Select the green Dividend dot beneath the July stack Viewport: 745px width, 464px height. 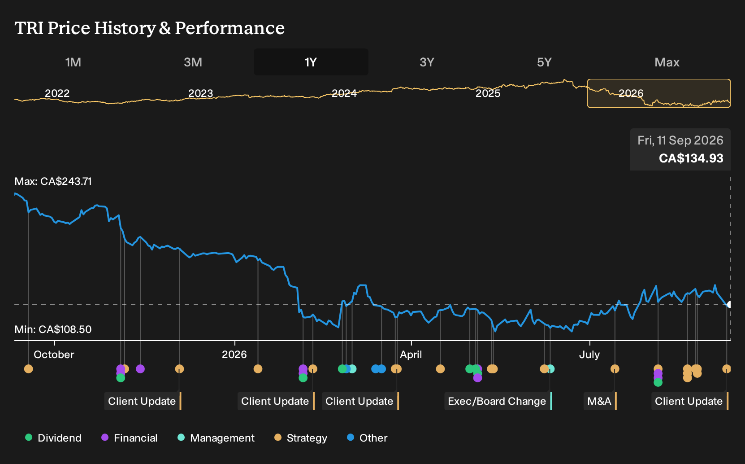[658, 382]
